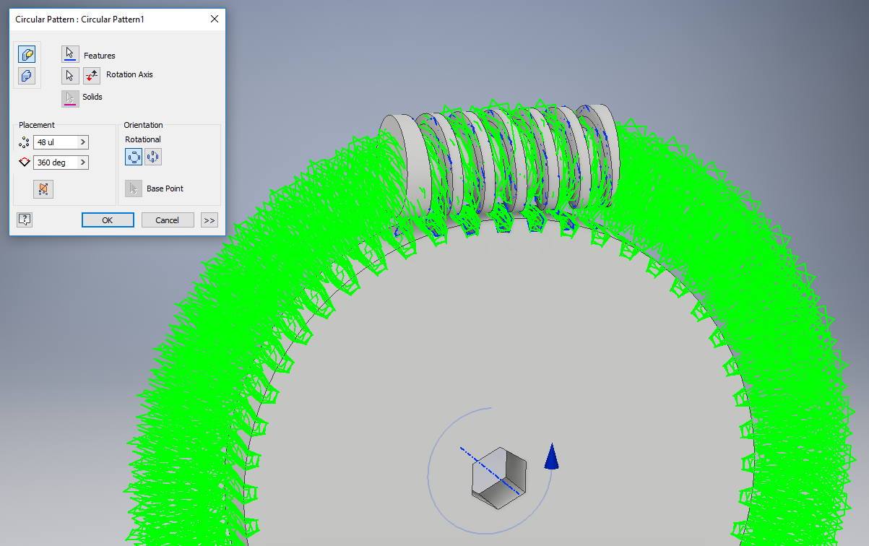Screen dimensions: 869x546
Task: Click the occurrence count dots icon
Action: click(24, 143)
